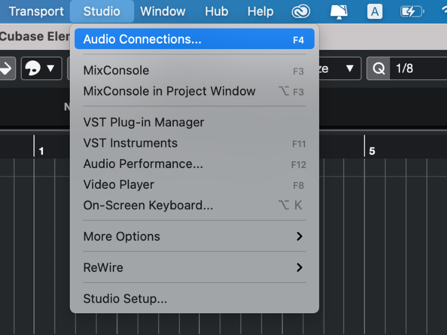Viewport: 447px width, 335px height.
Task: Open Studio Setup... dialog
Action: (x=194, y=299)
